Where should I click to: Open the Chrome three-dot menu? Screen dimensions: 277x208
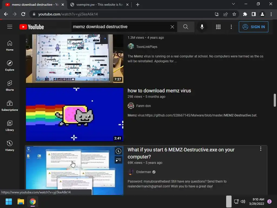271,14
